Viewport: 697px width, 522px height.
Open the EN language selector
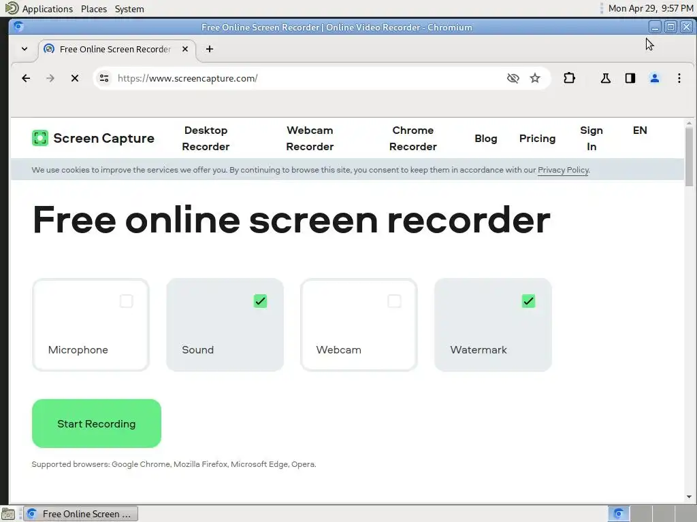pos(640,130)
